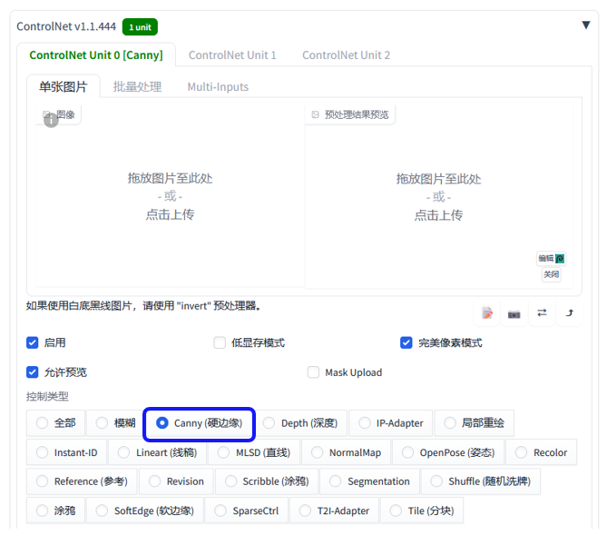Screen dimensions: 607x555
Task: Click the 1 unit badge
Action: click(140, 26)
